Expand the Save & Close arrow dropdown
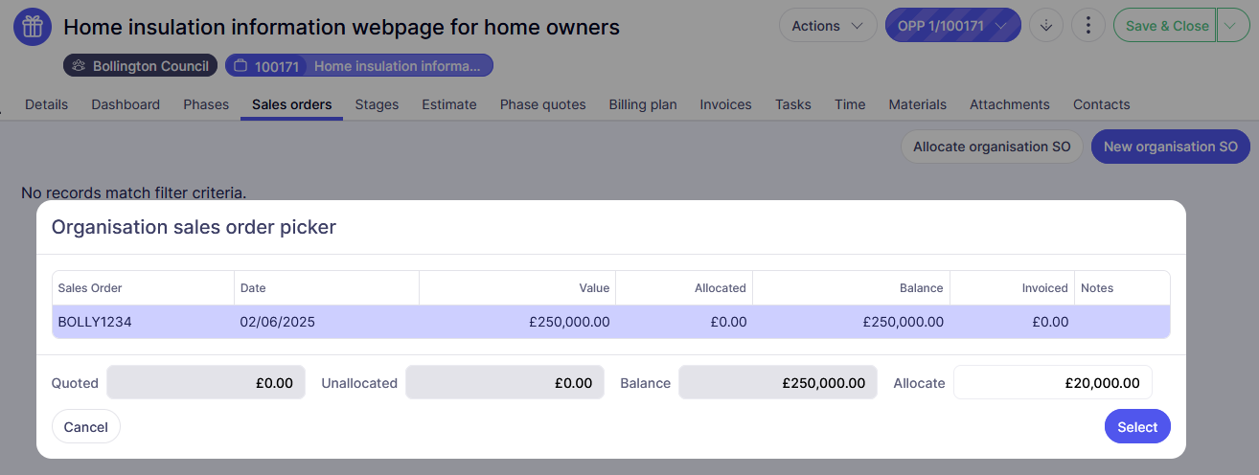Image resolution: width=1259 pixels, height=475 pixels. pyautogui.click(x=1231, y=26)
